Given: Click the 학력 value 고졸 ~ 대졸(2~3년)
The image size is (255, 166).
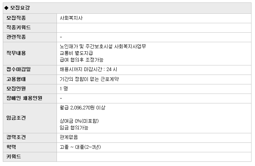Looking at the screenshot, I should 80,147.
